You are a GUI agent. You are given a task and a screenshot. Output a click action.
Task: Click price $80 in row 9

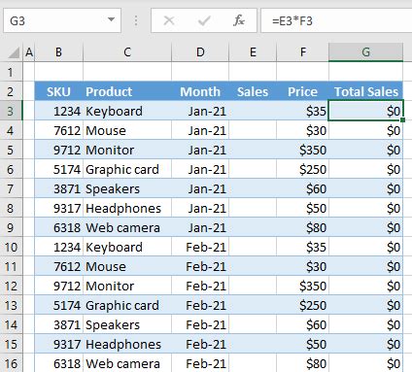(302, 227)
